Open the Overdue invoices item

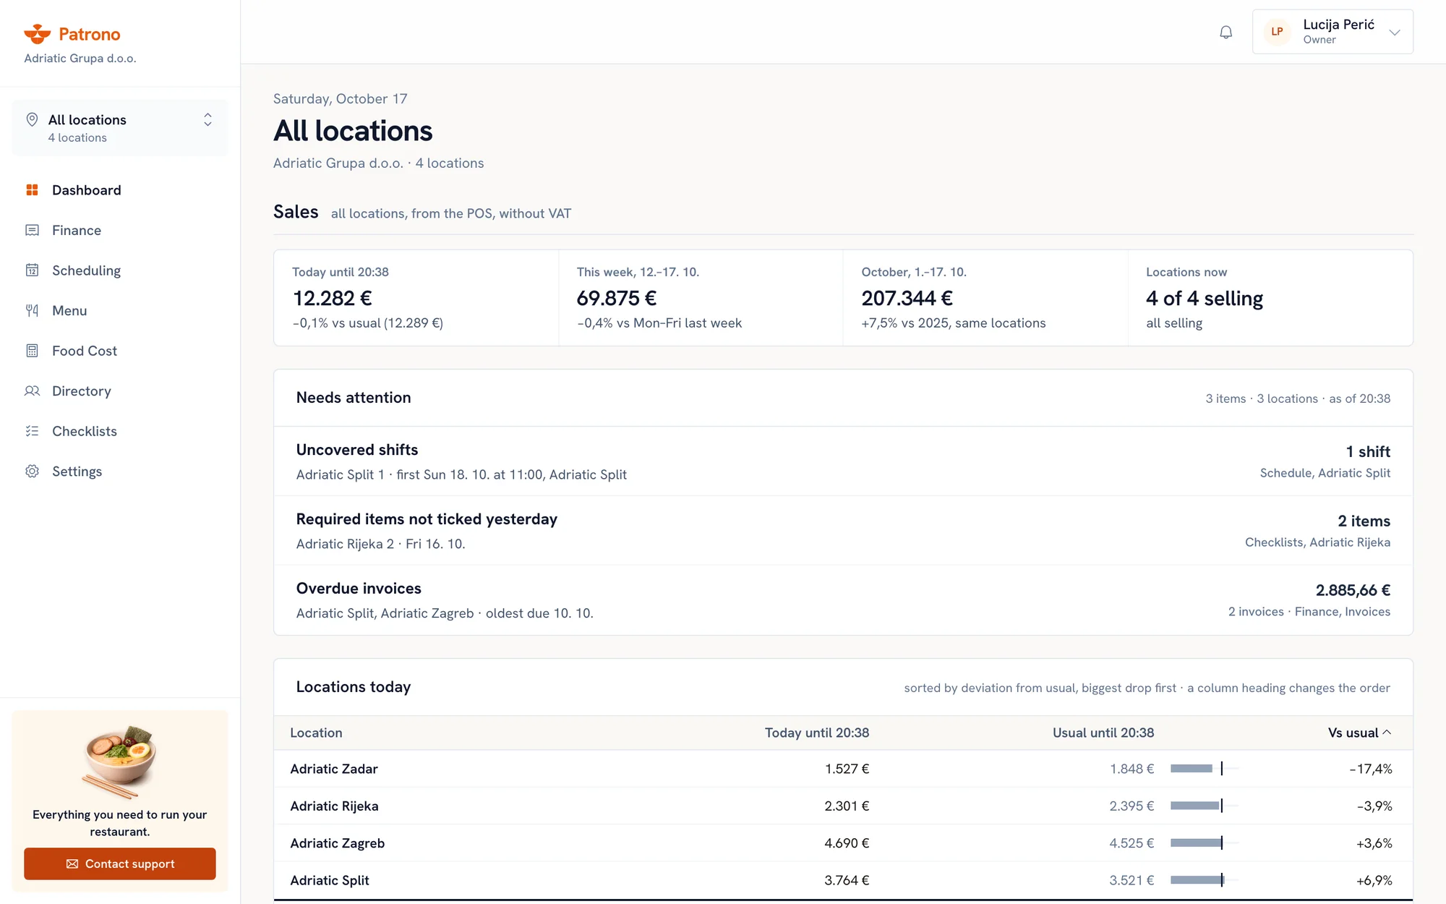coord(843,600)
